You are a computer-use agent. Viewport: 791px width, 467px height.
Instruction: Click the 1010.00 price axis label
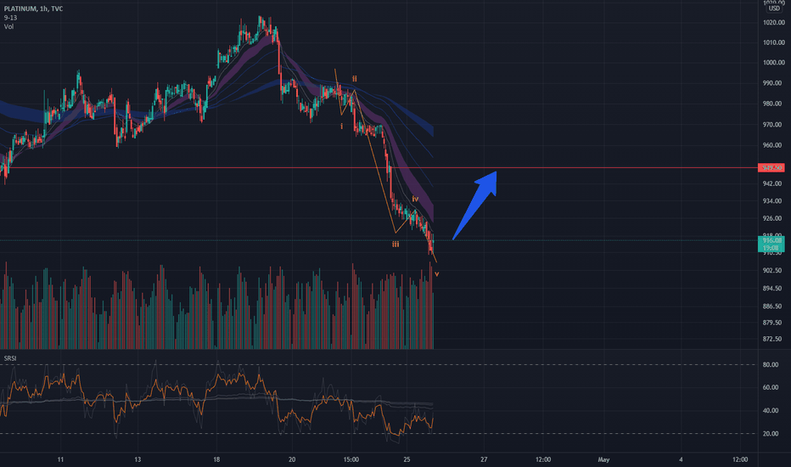pos(774,42)
